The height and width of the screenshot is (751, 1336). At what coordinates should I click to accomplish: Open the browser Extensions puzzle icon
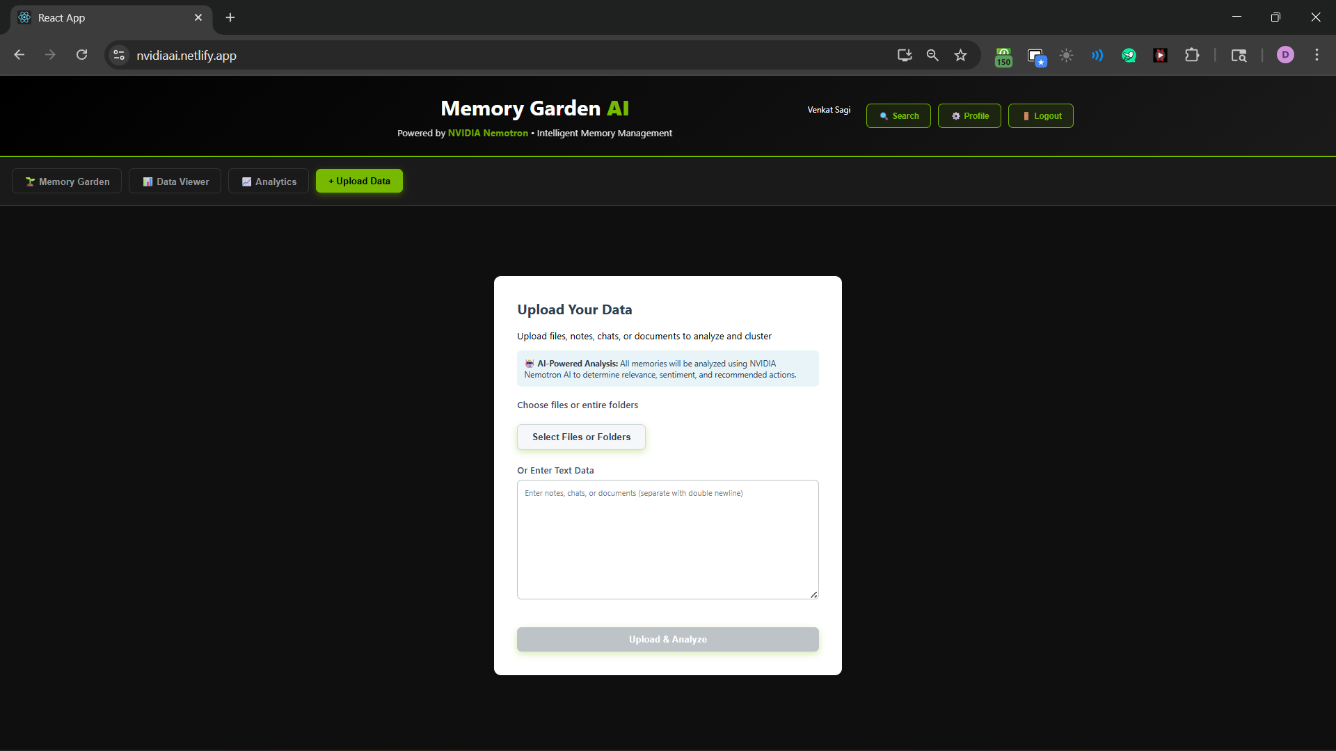1192,56
